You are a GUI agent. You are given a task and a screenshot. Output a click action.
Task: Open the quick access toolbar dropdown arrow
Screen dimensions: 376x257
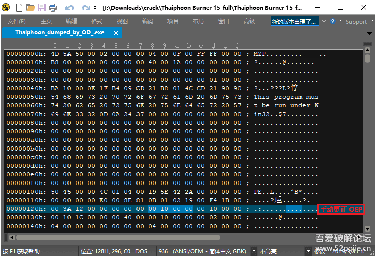point(96,8)
